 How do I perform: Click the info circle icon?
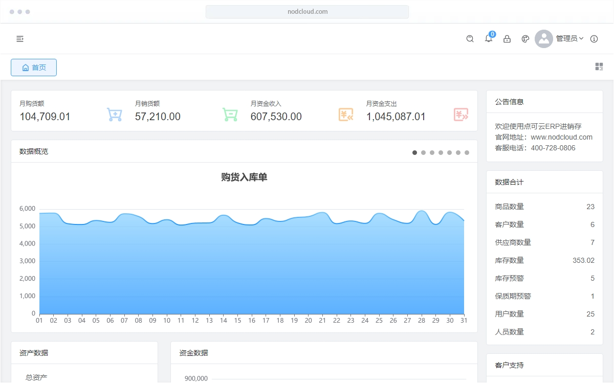[x=594, y=39]
